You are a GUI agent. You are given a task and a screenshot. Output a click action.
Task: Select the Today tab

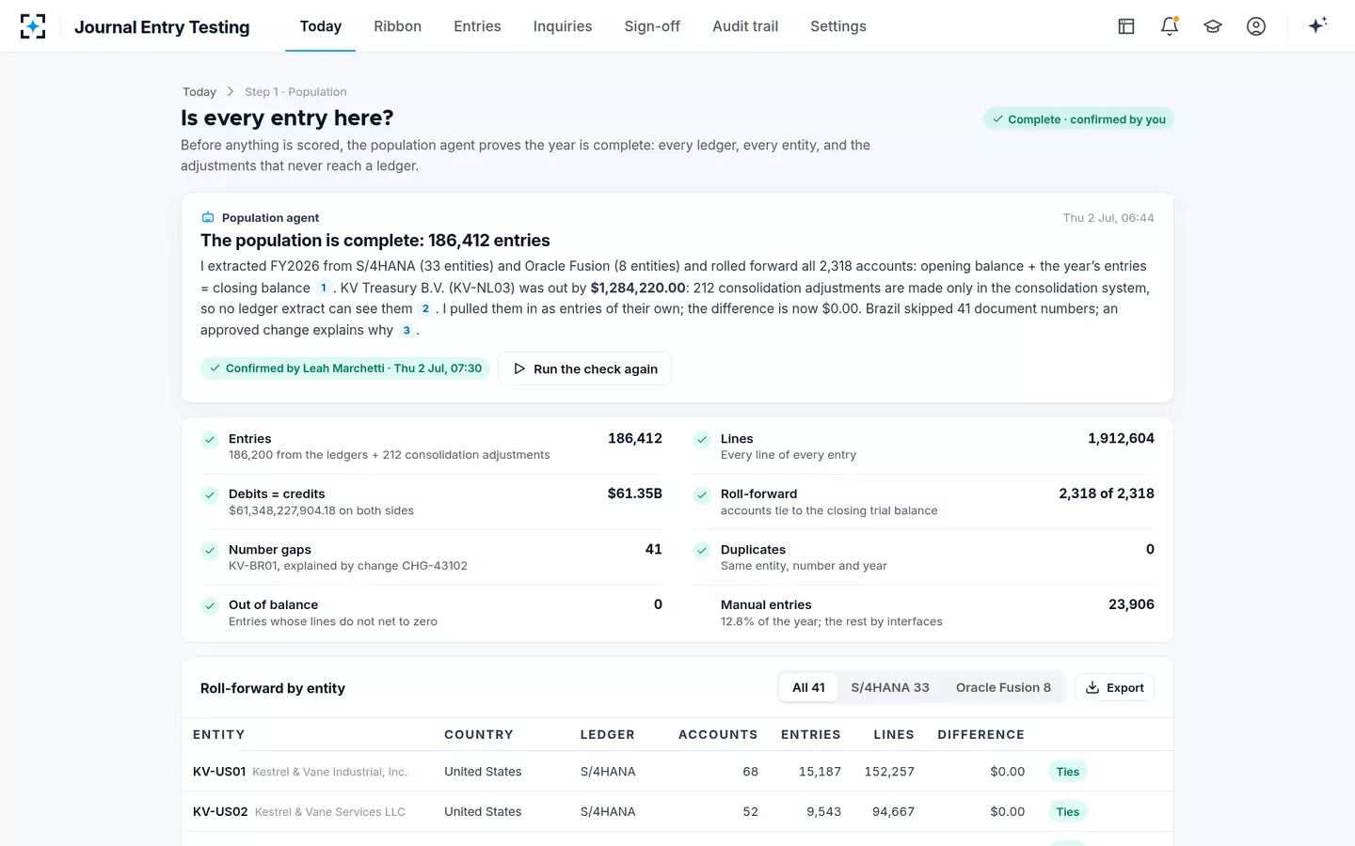tap(320, 26)
